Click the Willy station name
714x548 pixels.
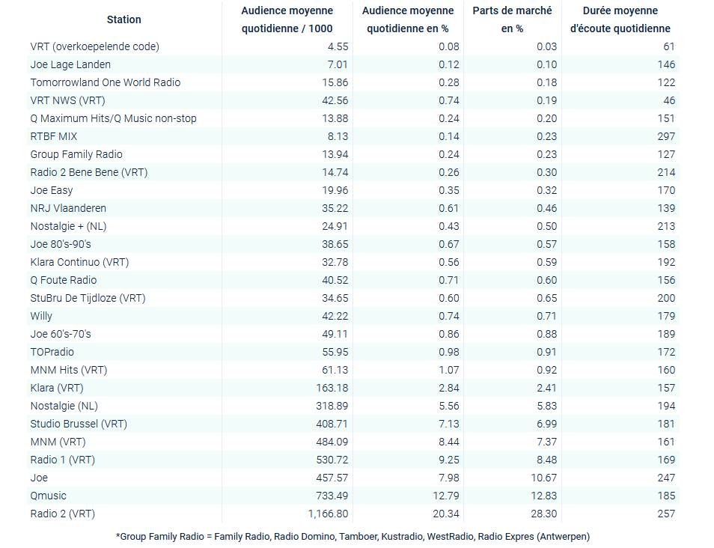[x=41, y=316]
